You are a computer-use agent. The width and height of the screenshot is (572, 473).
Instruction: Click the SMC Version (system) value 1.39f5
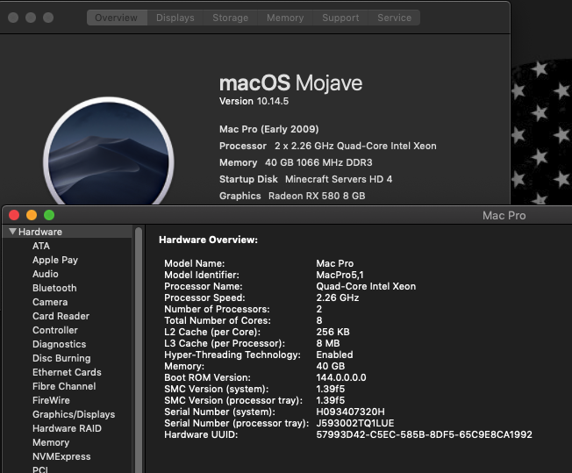pyautogui.click(x=330, y=389)
